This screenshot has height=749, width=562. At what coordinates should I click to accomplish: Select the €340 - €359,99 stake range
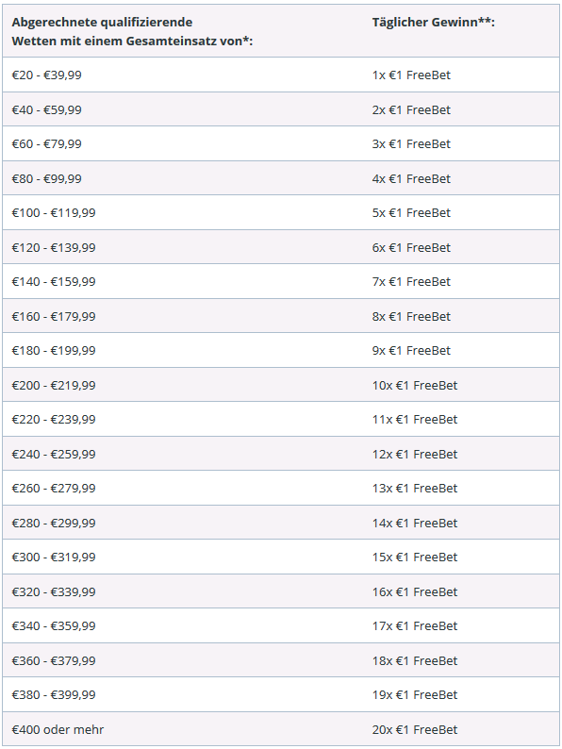pyautogui.click(x=54, y=625)
